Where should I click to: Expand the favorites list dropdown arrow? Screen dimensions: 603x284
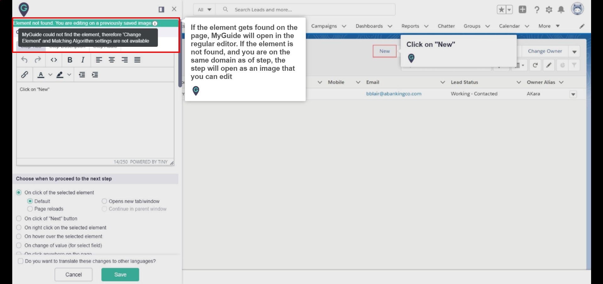(x=509, y=10)
